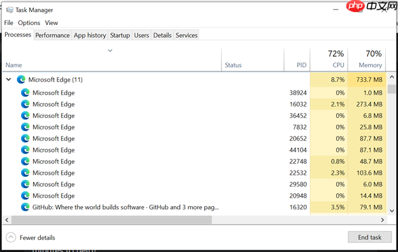Viewport: 398px width, 252px height.
Task: Click the PID value 16320
Action: pos(298,207)
